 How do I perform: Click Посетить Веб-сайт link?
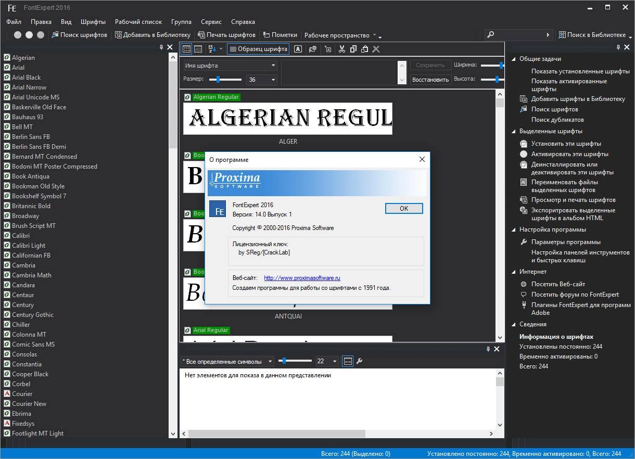558,284
